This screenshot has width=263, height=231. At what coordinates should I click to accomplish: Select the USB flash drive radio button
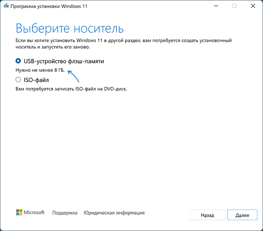[18, 61]
